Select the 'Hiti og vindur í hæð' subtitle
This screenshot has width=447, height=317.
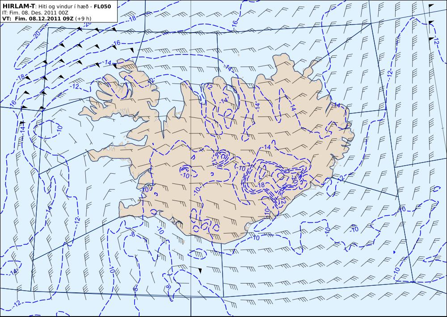pyautogui.click(x=63, y=7)
